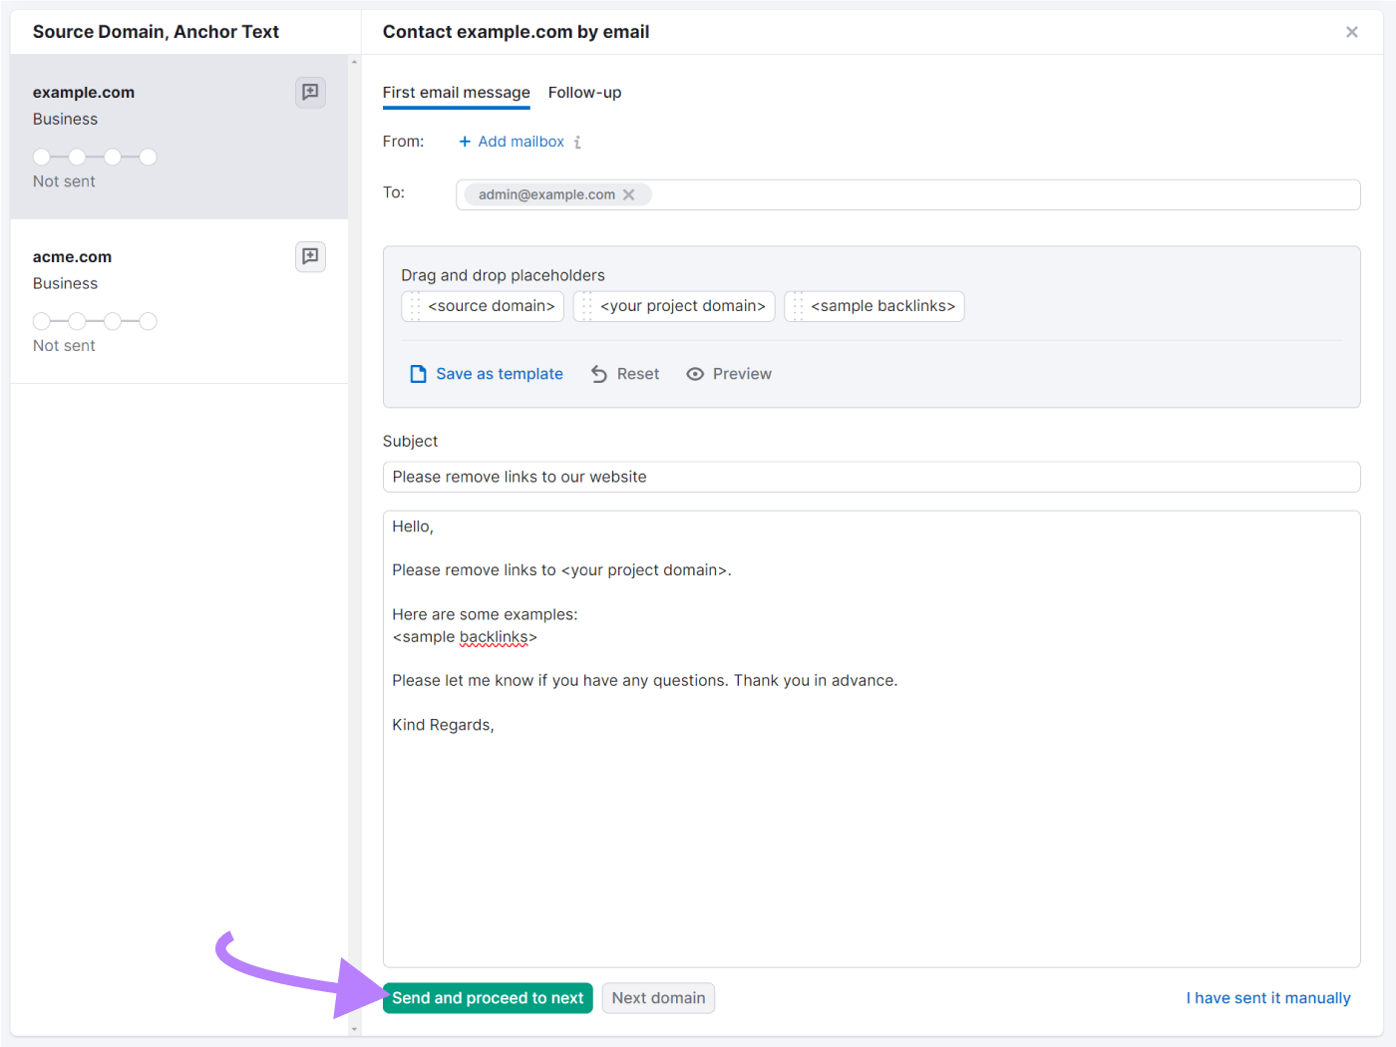Open the comment icon next to example.com
1396x1047 pixels.
coord(310,92)
